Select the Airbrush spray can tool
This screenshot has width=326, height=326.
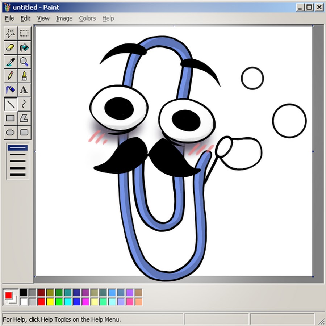(x=11, y=89)
